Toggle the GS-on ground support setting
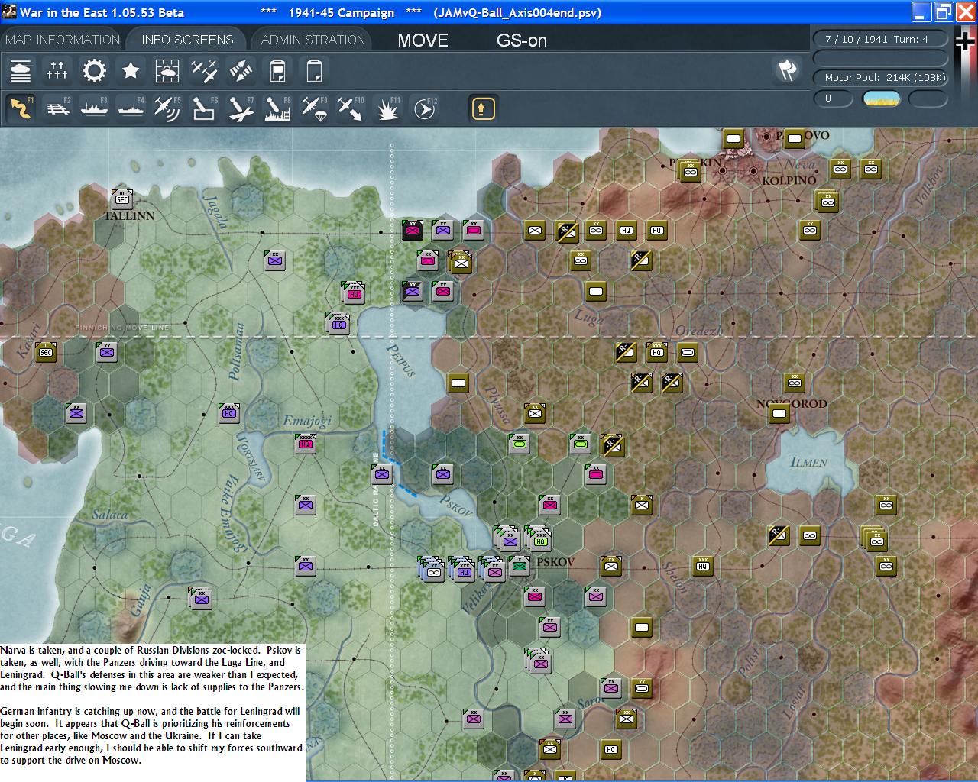The width and height of the screenshot is (978, 782). 522,40
